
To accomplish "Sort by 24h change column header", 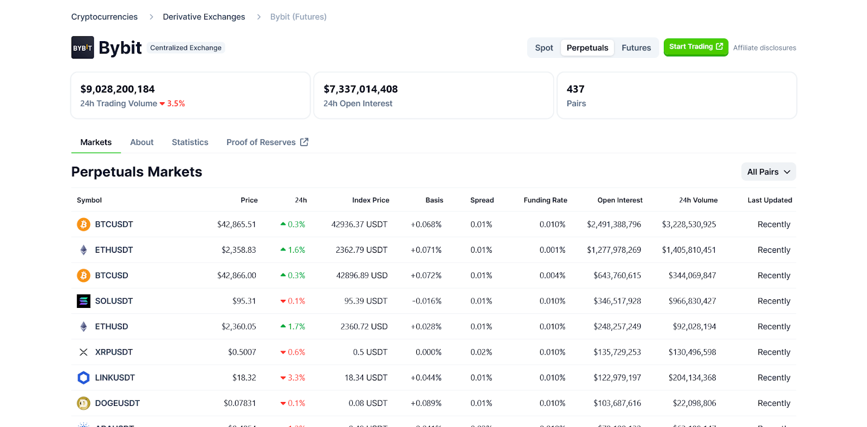I will [x=301, y=200].
